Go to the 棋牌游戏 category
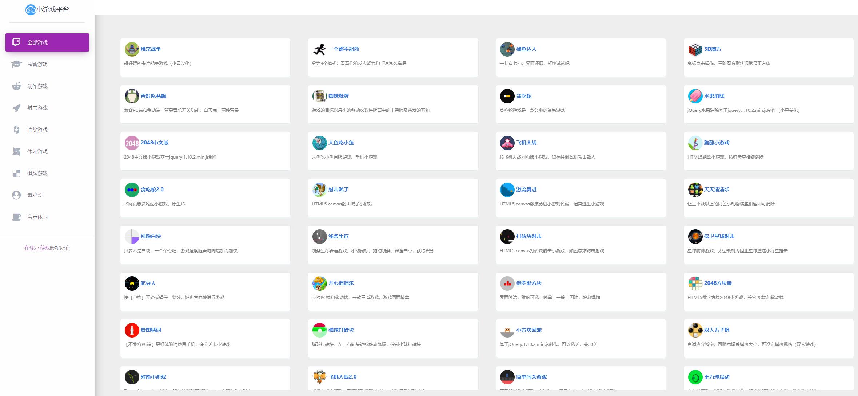The height and width of the screenshot is (396, 858). (x=37, y=173)
